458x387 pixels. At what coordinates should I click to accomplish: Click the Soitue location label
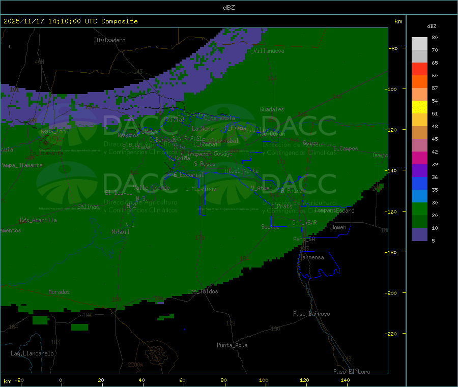click(x=270, y=227)
